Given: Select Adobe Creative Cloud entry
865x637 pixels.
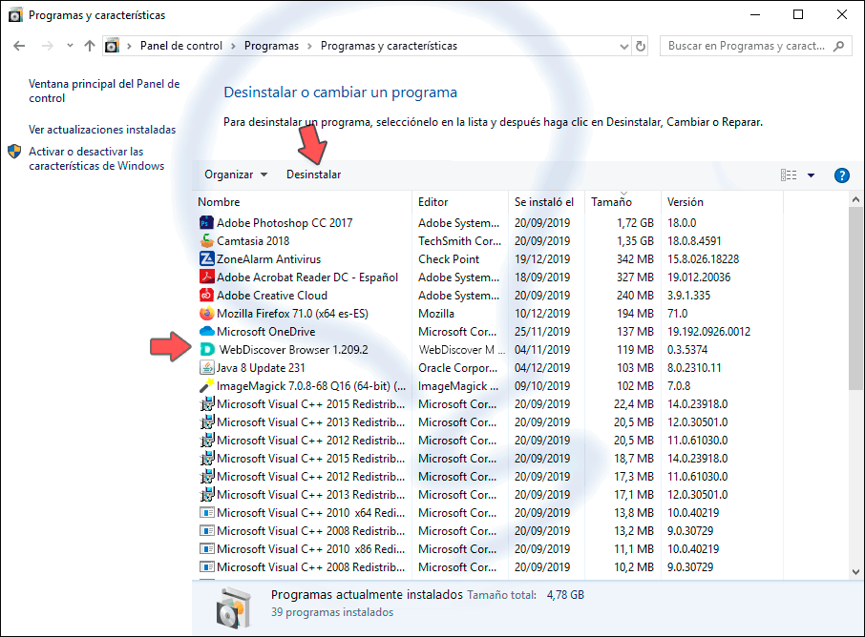Looking at the screenshot, I should click(x=272, y=296).
